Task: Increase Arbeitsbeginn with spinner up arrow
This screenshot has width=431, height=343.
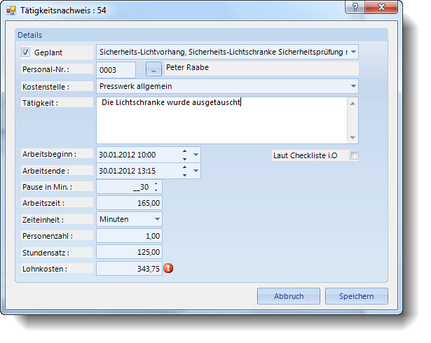Action: (184, 150)
